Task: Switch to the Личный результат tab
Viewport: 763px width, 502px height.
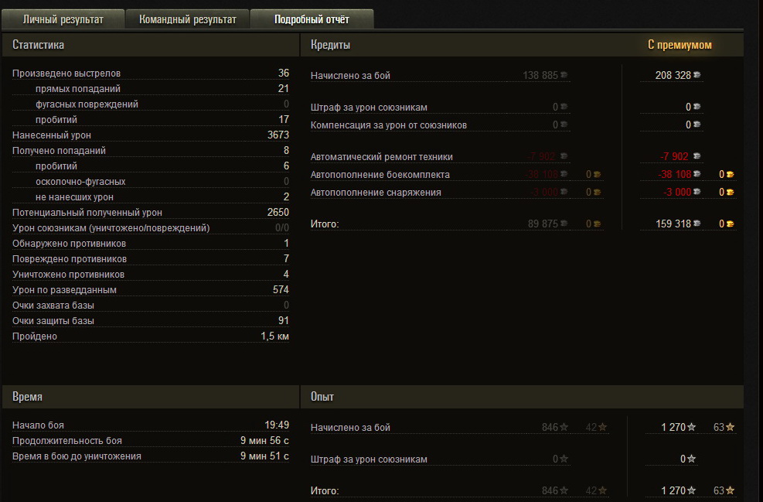Action: coord(63,19)
